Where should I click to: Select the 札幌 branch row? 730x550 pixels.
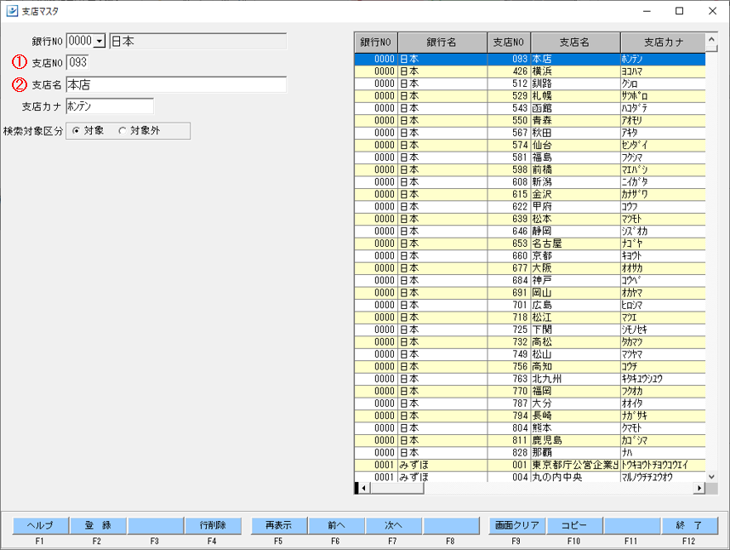[530, 96]
